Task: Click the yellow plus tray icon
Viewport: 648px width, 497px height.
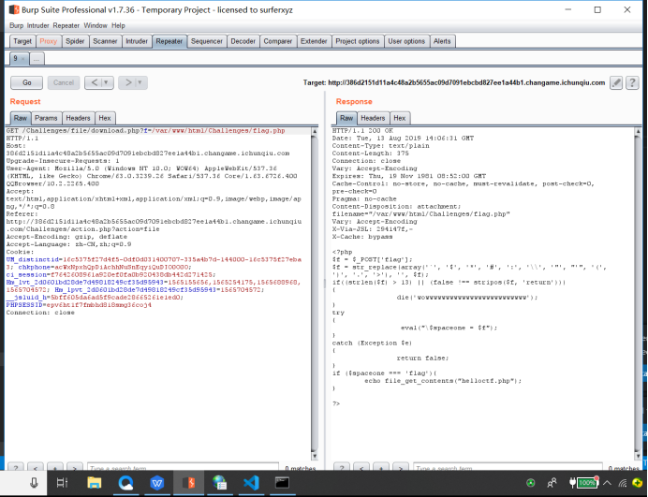Action: (x=638, y=482)
